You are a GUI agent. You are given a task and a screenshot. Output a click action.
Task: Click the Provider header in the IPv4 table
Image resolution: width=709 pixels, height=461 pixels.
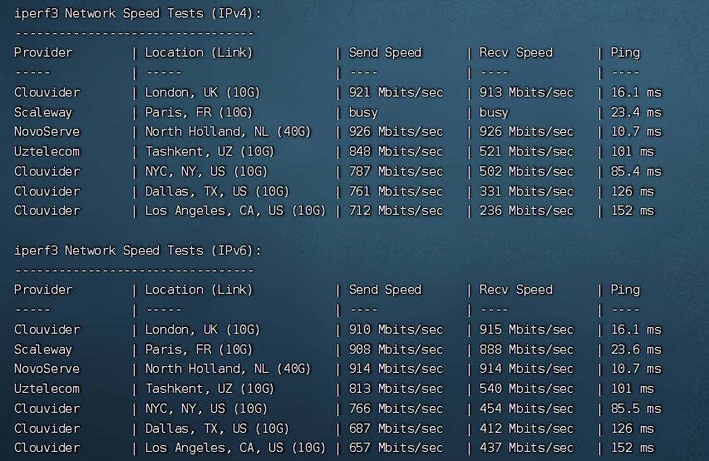43,52
